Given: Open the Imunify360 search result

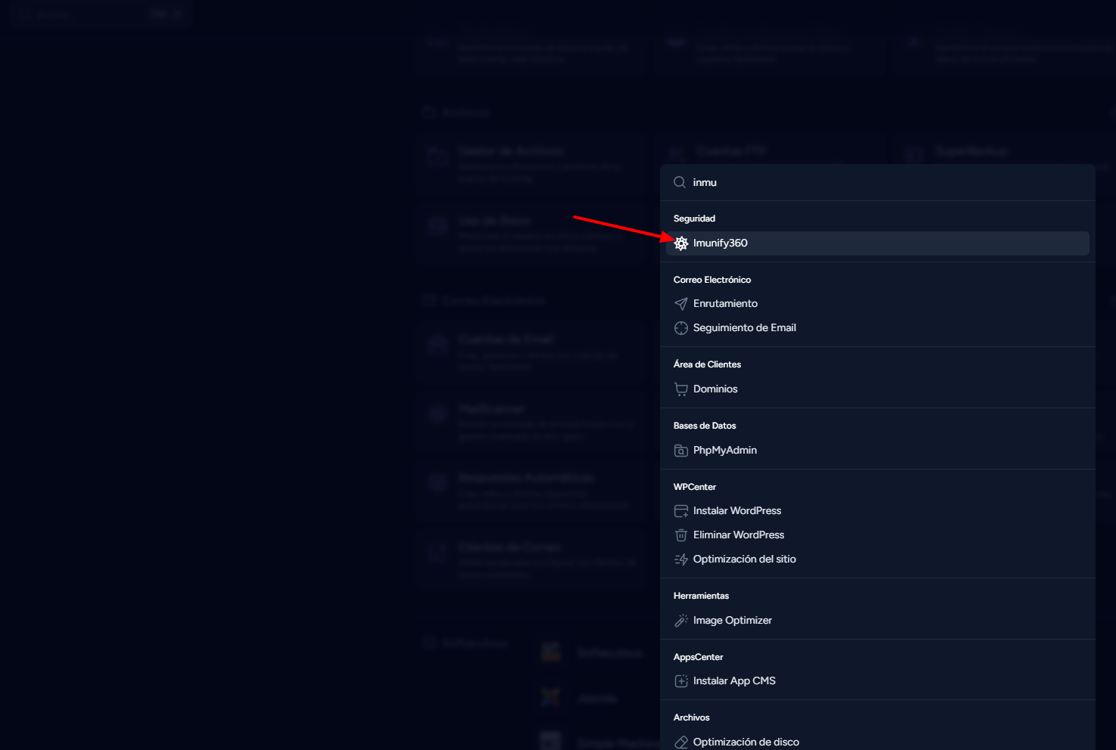Looking at the screenshot, I should click(x=721, y=243).
